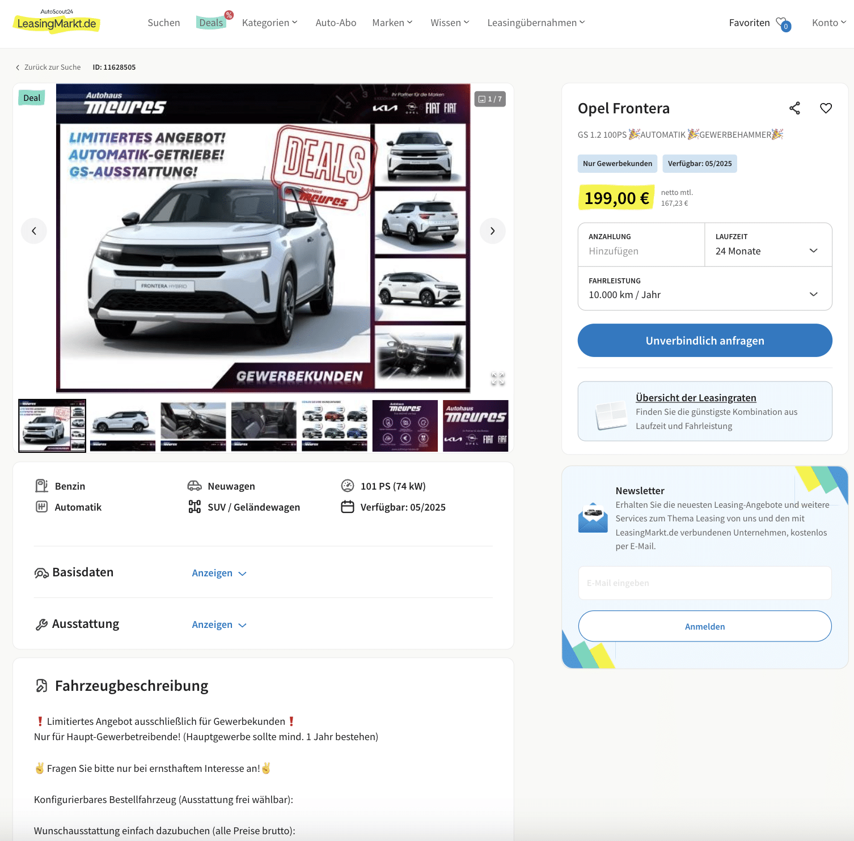The image size is (854, 841).
Task: Select third thumbnail showing dashboard interior
Action: pyautogui.click(x=193, y=426)
